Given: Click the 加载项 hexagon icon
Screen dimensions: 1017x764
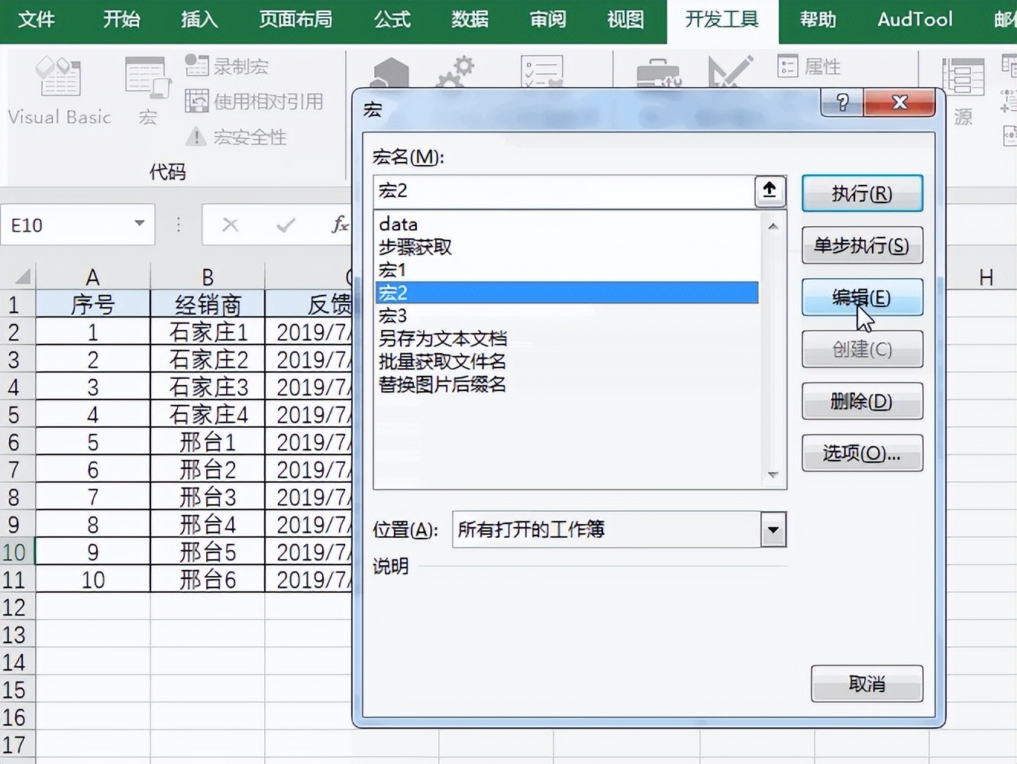Looking at the screenshot, I should [389, 73].
